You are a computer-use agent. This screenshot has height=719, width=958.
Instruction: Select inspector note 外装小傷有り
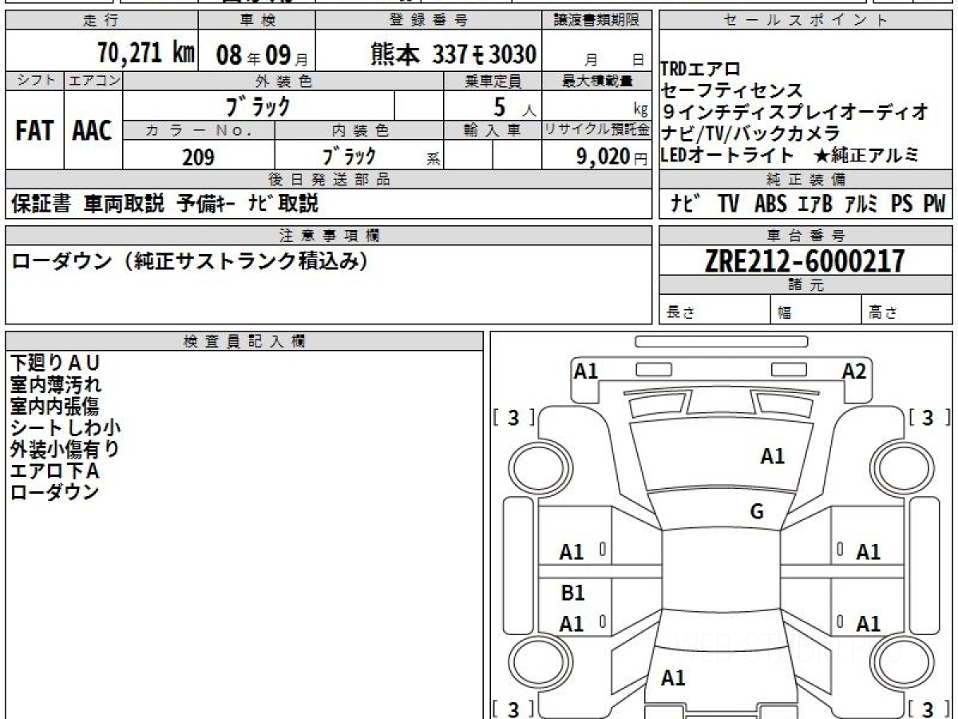(65, 449)
